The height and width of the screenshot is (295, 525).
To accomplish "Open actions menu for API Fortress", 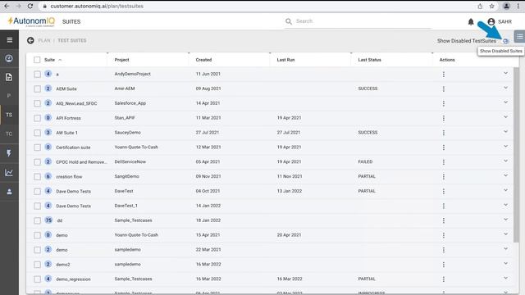I will [x=444, y=118].
